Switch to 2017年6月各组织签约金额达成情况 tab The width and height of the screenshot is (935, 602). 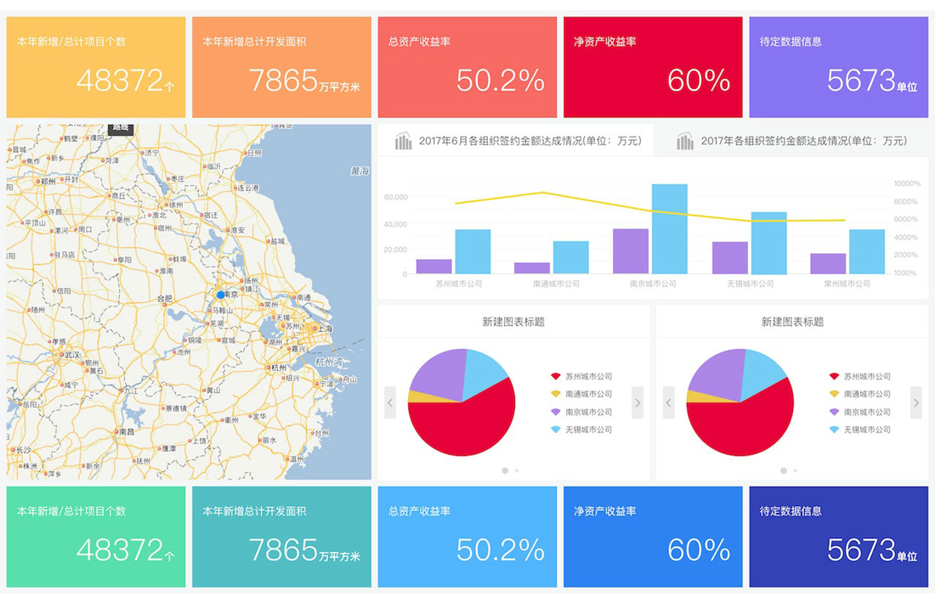(529, 141)
